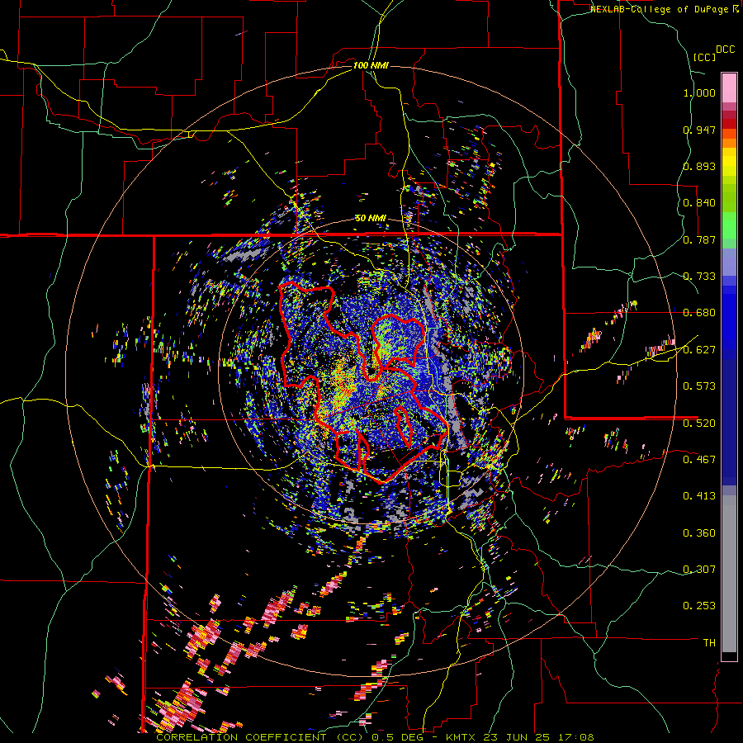Click the 50 NMI range ring label
Screen dimensions: 743x743
371,219
